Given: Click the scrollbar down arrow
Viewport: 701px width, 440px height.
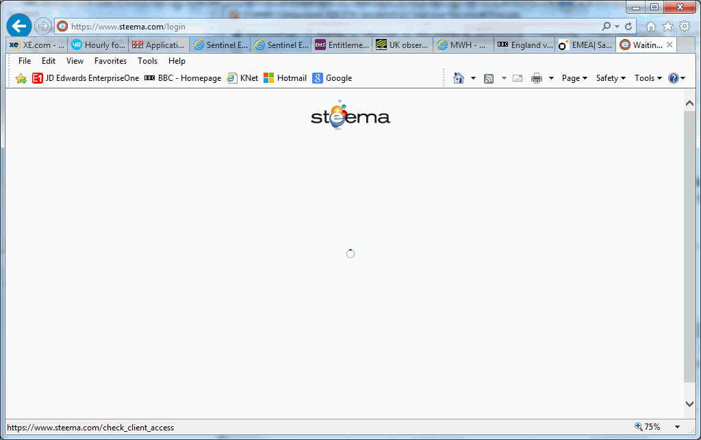Looking at the screenshot, I should (689, 403).
